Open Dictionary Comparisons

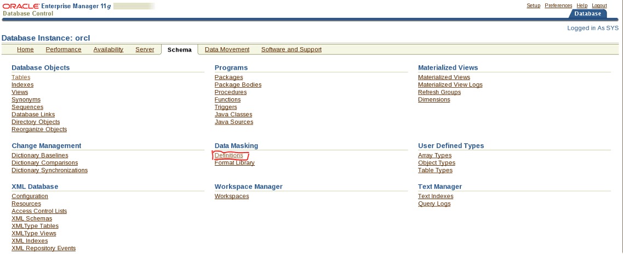tap(45, 163)
